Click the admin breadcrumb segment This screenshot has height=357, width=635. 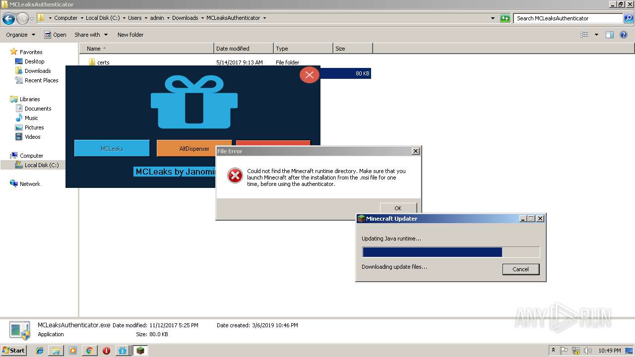pyautogui.click(x=157, y=18)
